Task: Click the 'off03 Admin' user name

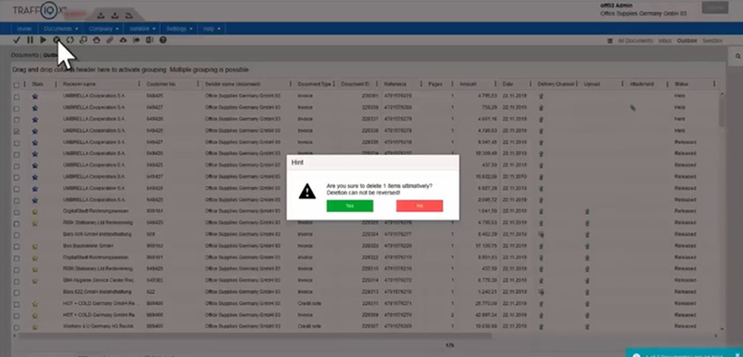Action: coord(616,6)
